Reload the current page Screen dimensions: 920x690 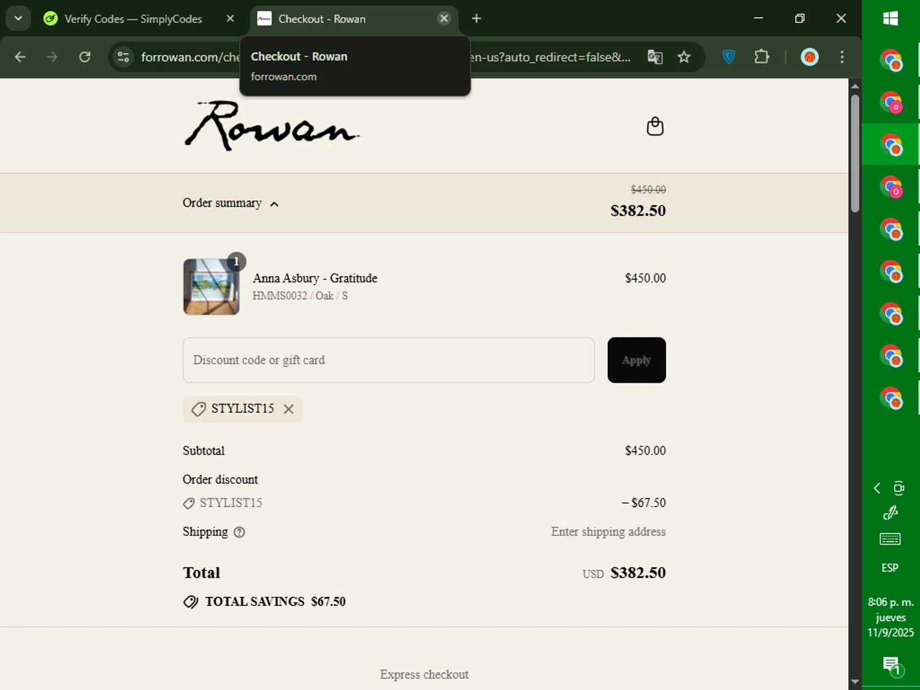[85, 57]
